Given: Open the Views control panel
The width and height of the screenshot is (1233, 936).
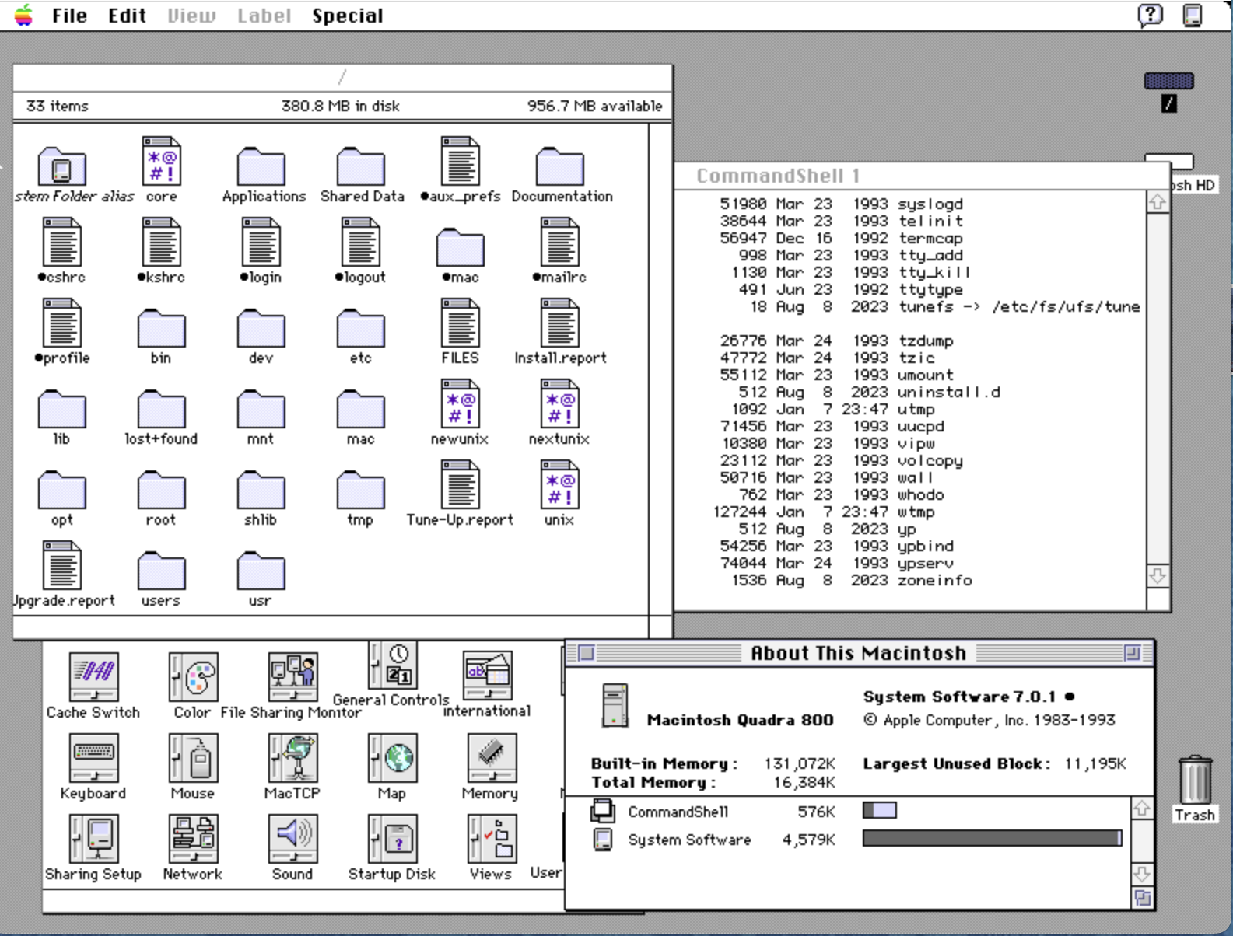Looking at the screenshot, I should point(491,839).
